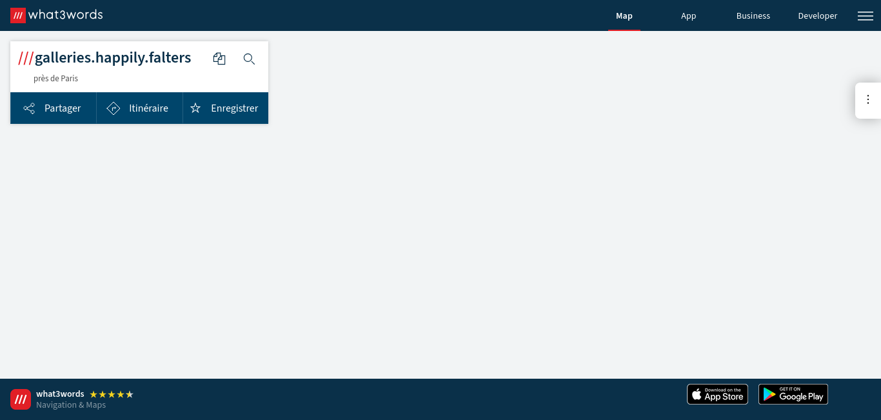The width and height of the screenshot is (881, 420).
Task: Click the Partager button label
Action: tap(63, 108)
